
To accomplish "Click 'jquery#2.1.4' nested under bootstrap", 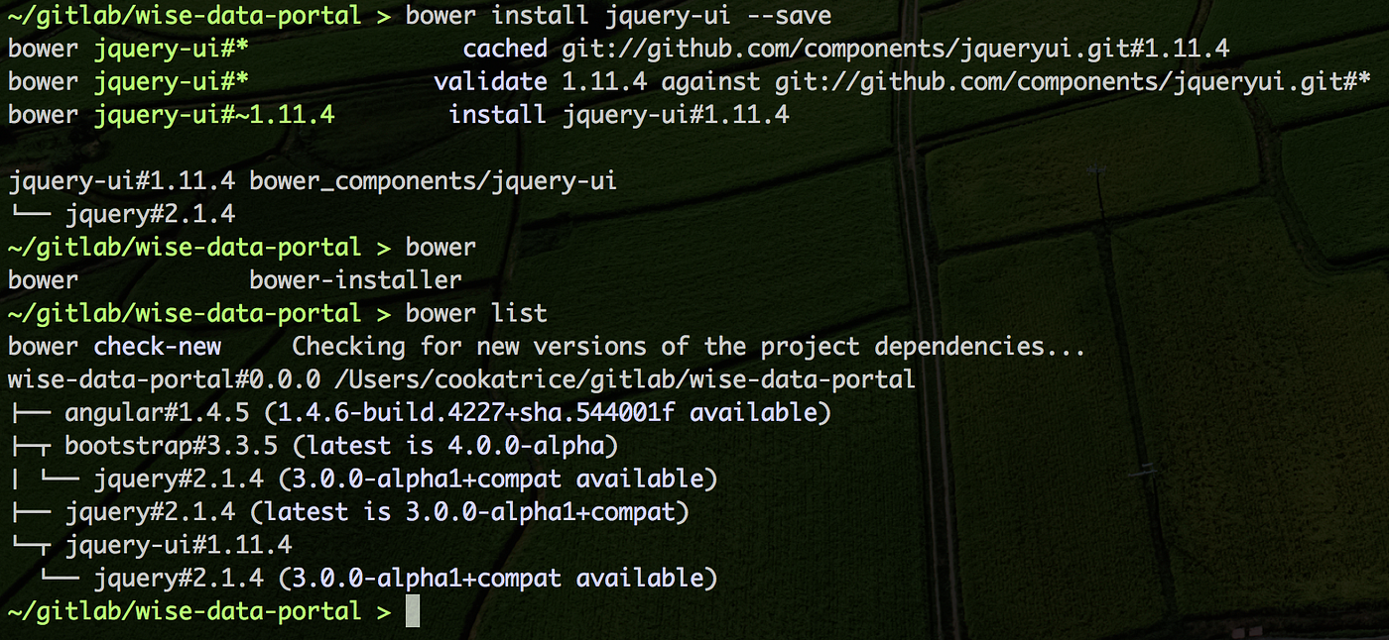I will point(179,479).
